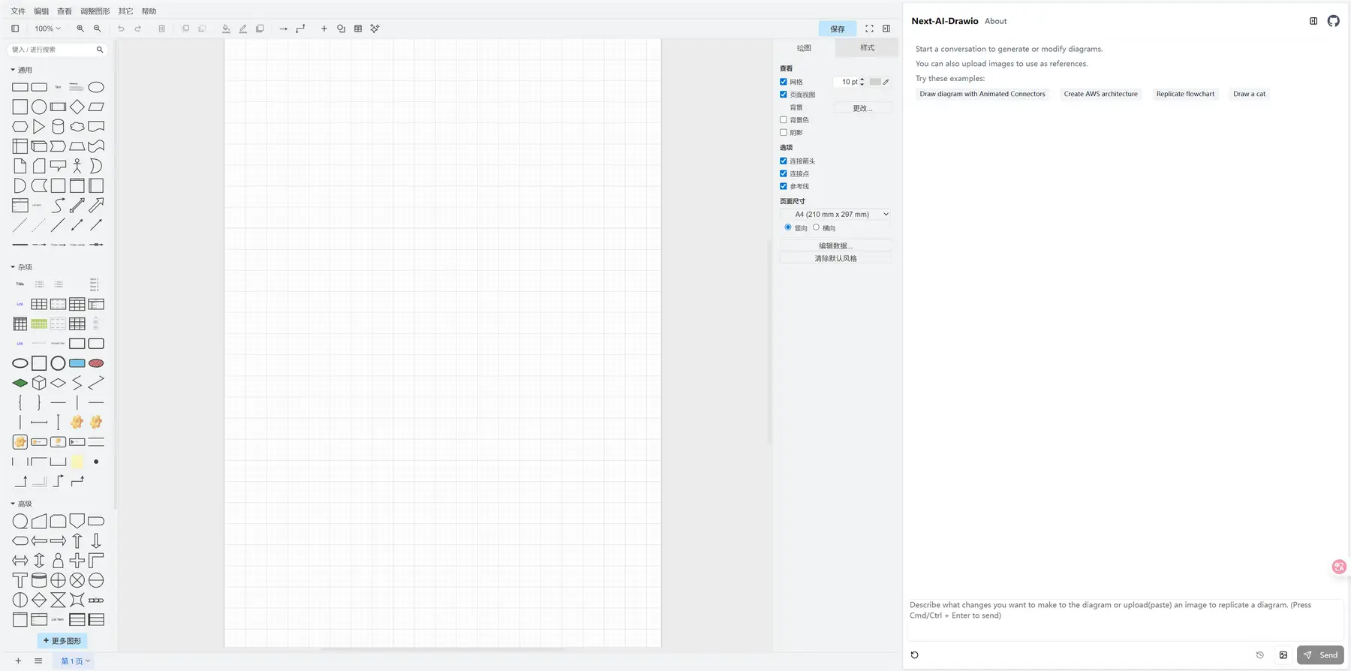This screenshot has height=671, width=1351.
Task: Enable the 阴影 shadow checkbox
Action: 784,133
